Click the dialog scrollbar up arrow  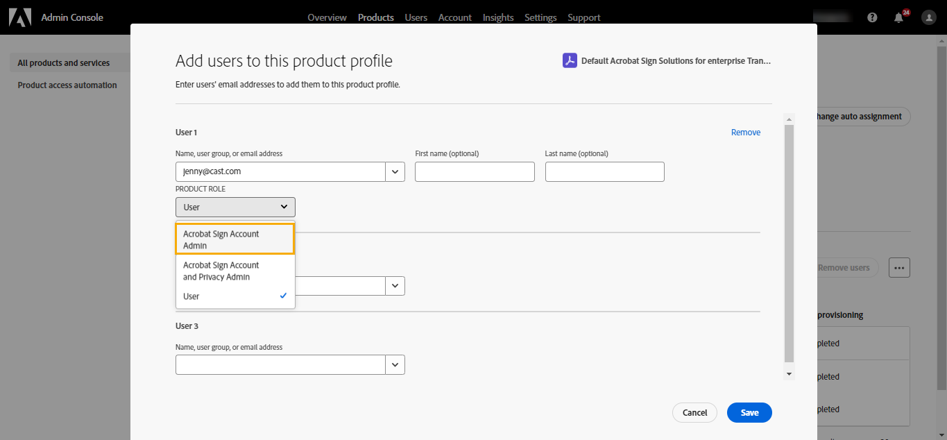tap(789, 119)
